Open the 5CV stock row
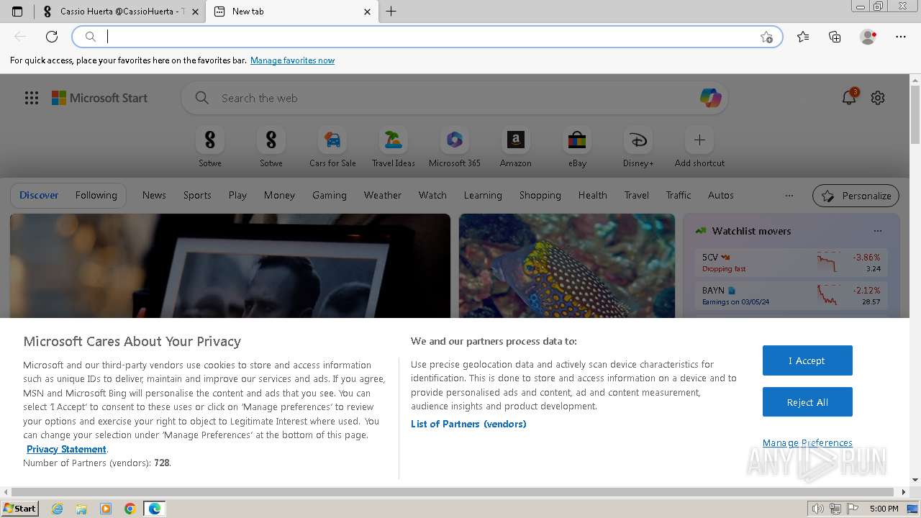 (791, 263)
